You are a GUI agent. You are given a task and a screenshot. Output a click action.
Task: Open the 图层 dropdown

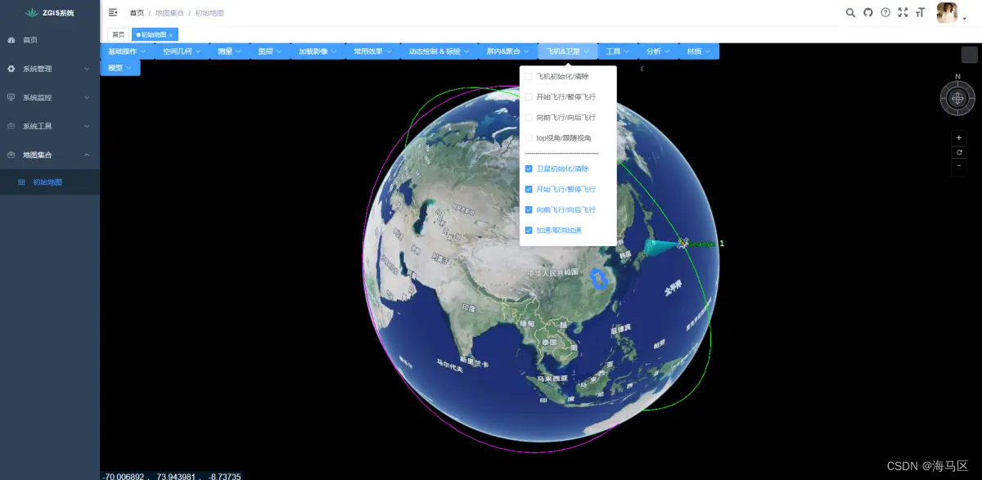pyautogui.click(x=270, y=51)
